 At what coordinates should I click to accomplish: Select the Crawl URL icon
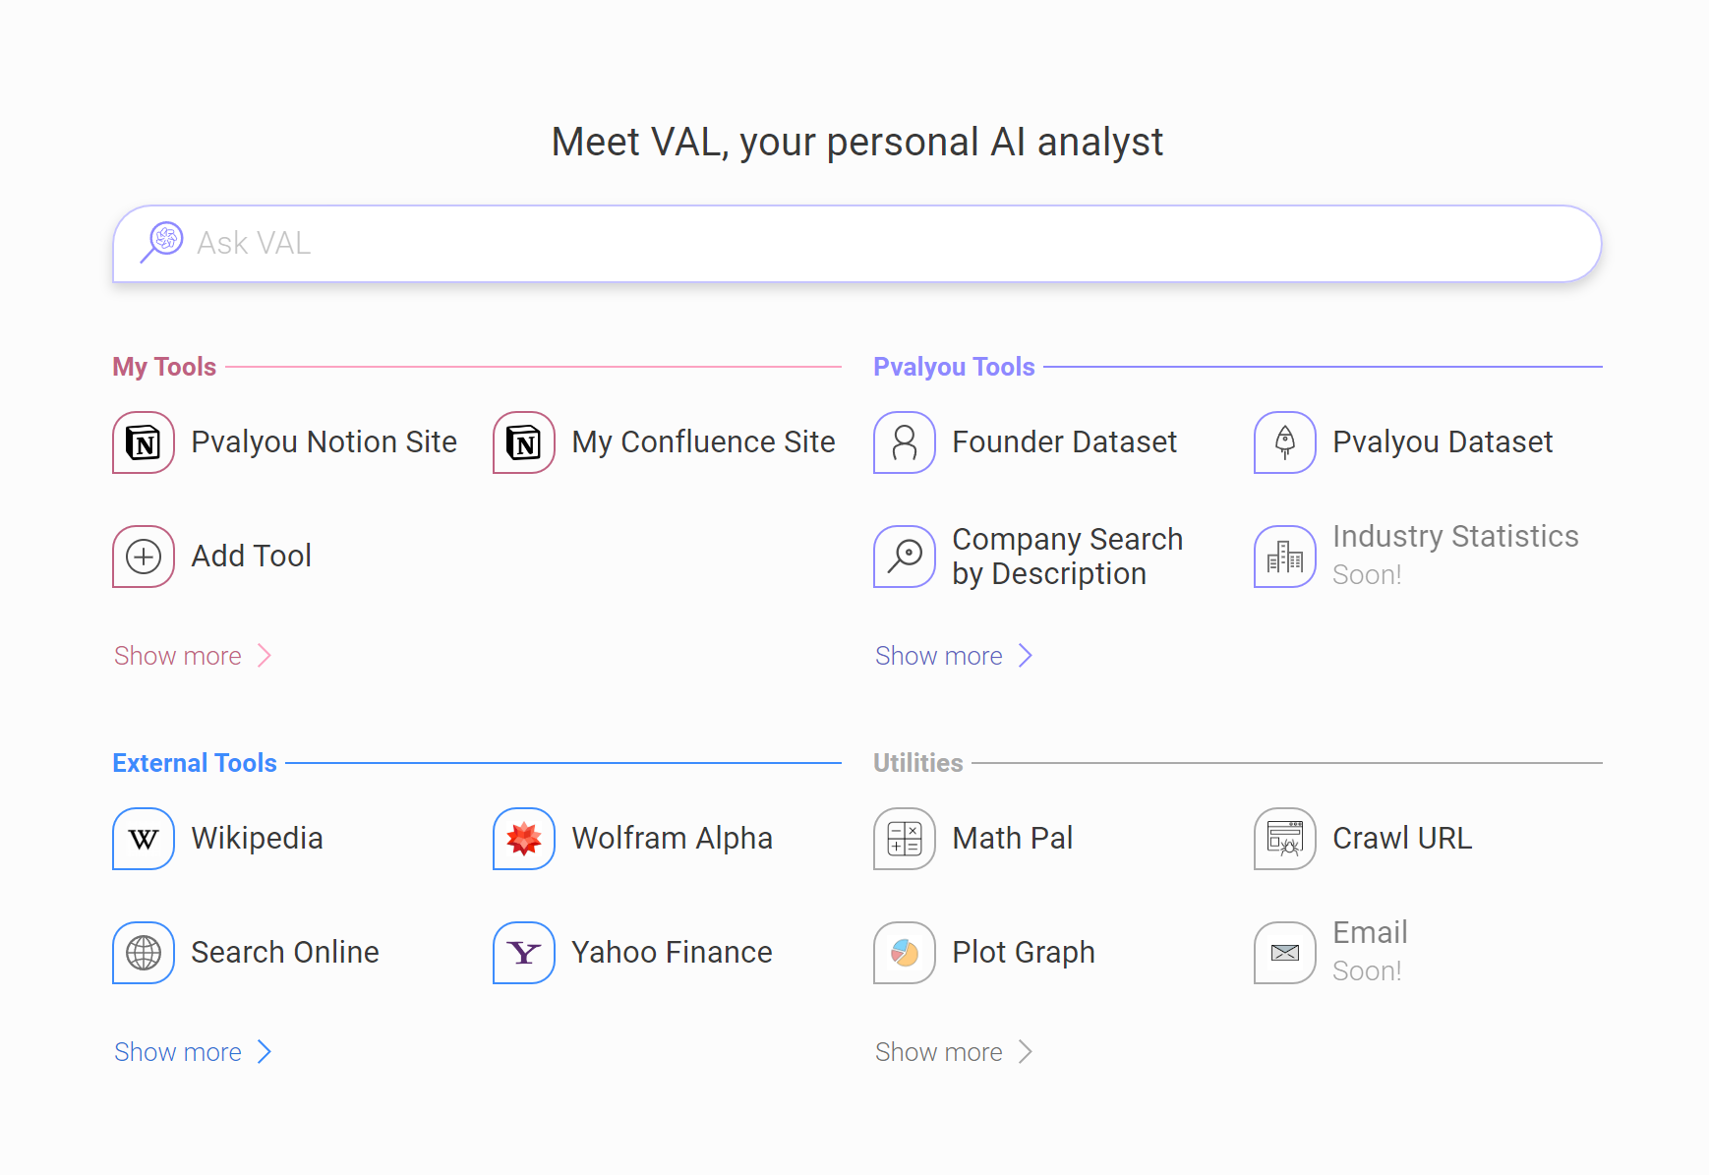click(x=1285, y=839)
